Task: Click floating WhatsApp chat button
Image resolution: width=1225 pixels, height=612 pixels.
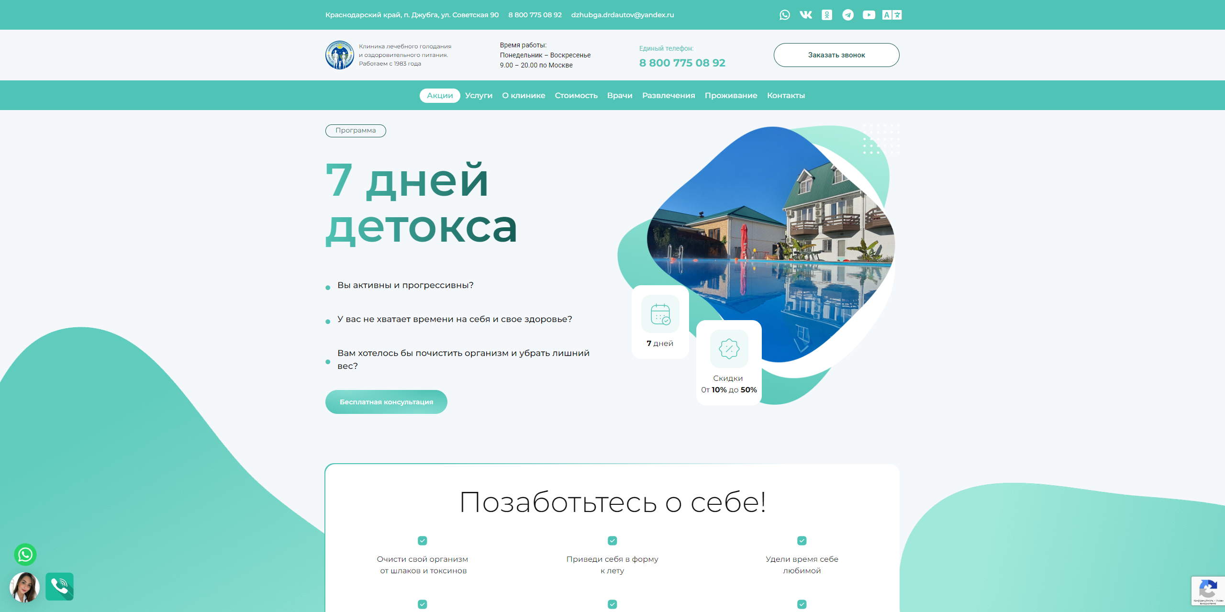Action: pos(25,555)
